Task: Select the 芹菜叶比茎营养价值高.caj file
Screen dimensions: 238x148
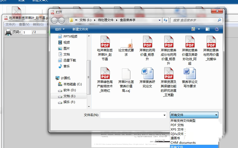Action: coord(126,80)
